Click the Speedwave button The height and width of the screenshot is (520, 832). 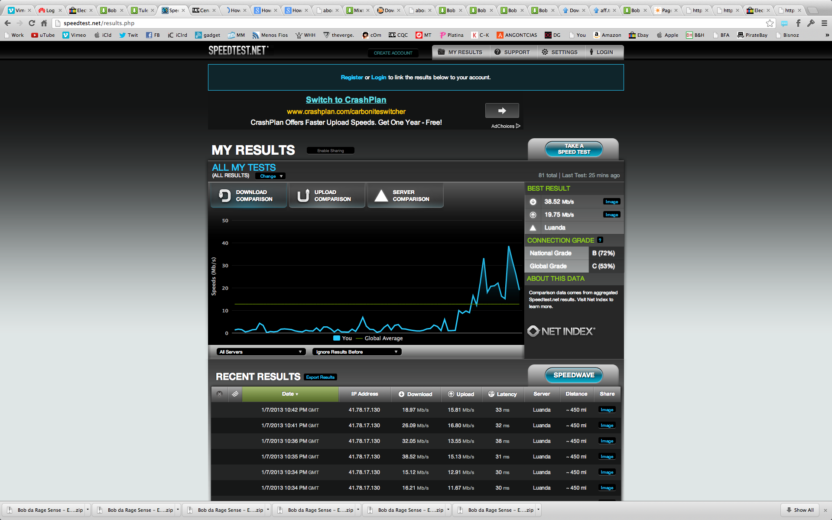[x=574, y=375]
